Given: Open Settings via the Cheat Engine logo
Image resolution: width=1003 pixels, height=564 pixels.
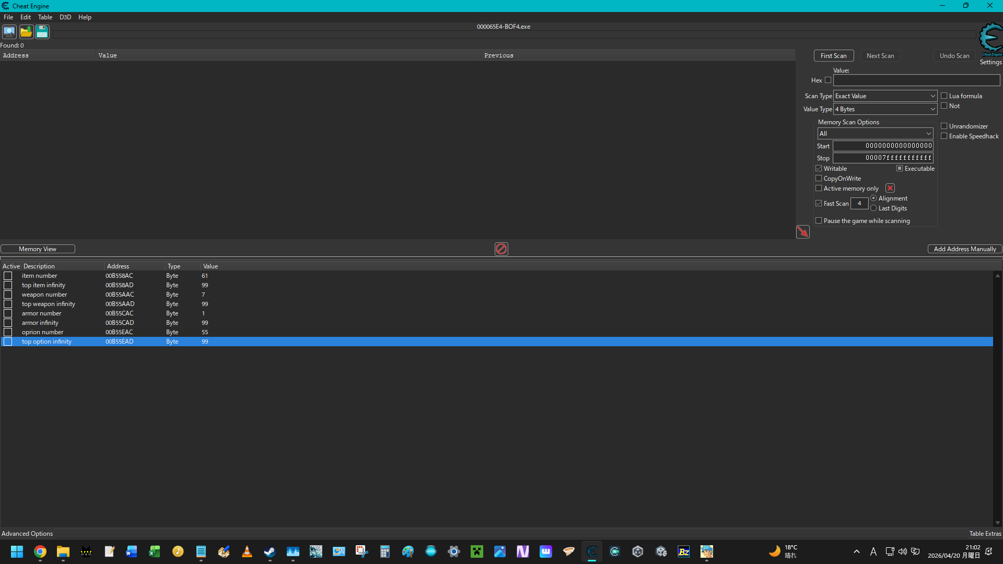Looking at the screenshot, I should pos(990,40).
